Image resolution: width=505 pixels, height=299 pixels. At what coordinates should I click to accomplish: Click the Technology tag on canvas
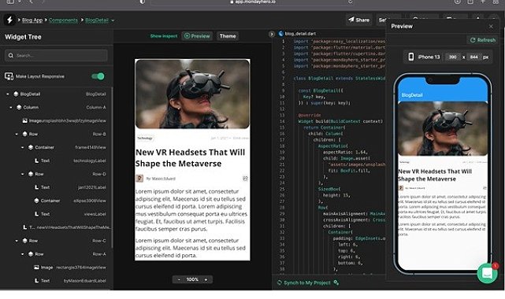pos(145,138)
